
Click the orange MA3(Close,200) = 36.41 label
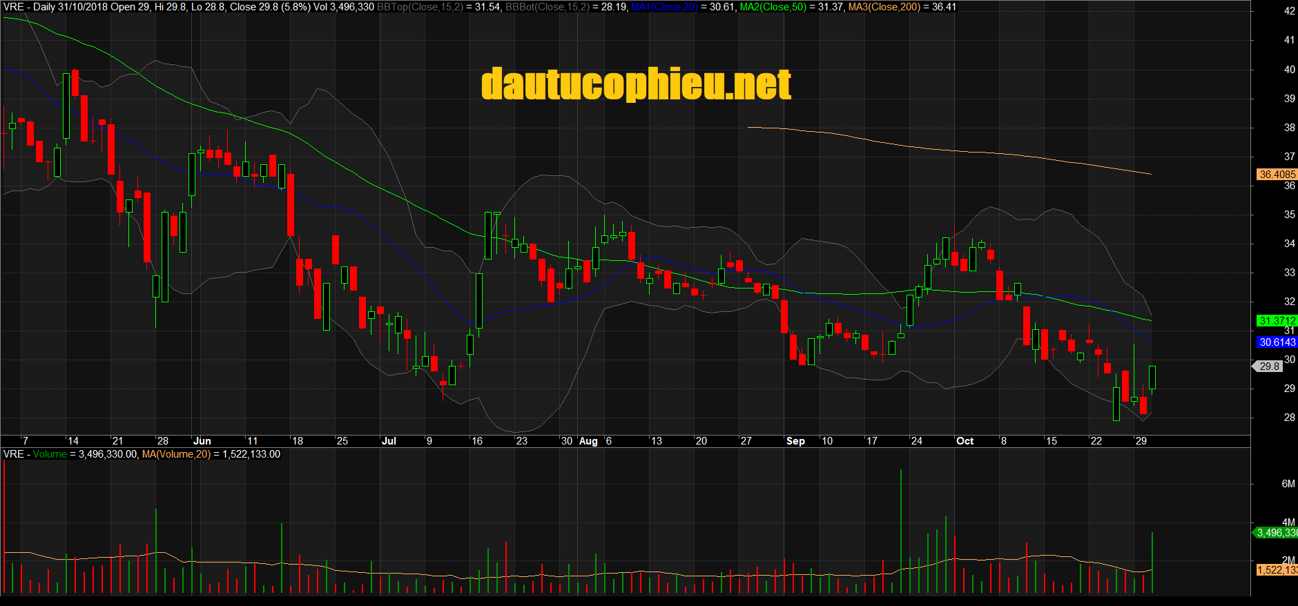click(x=902, y=7)
